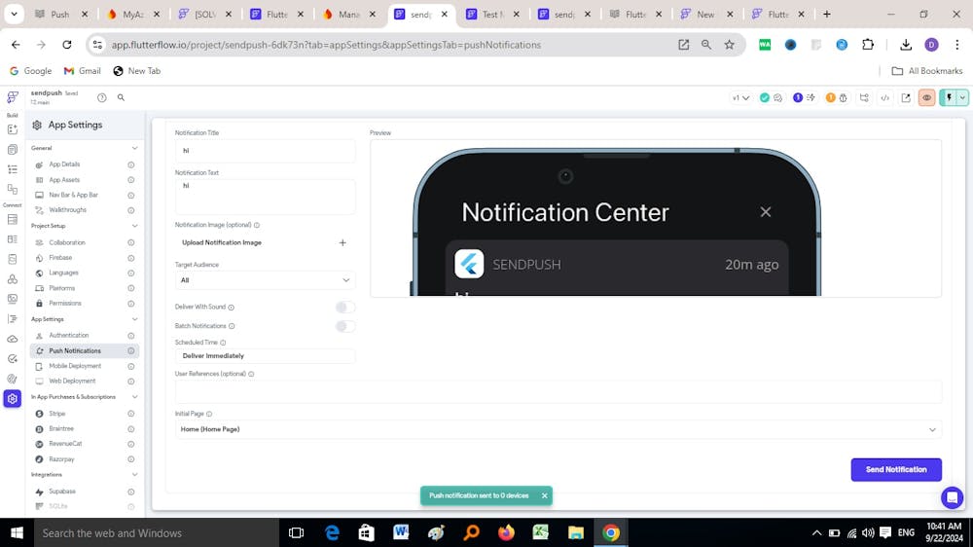973x547 pixels.
Task: Open the branching icon in top toolbar
Action: tap(864, 97)
